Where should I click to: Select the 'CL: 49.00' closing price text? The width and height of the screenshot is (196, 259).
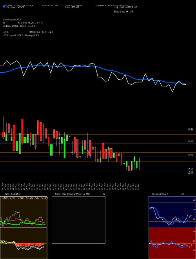coord(72,7)
